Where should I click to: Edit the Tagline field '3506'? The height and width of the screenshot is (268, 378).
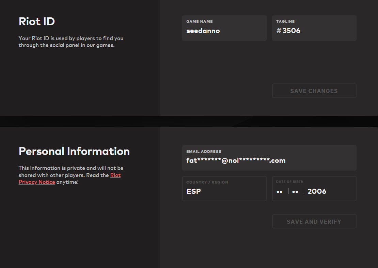click(x=314, y=28)
